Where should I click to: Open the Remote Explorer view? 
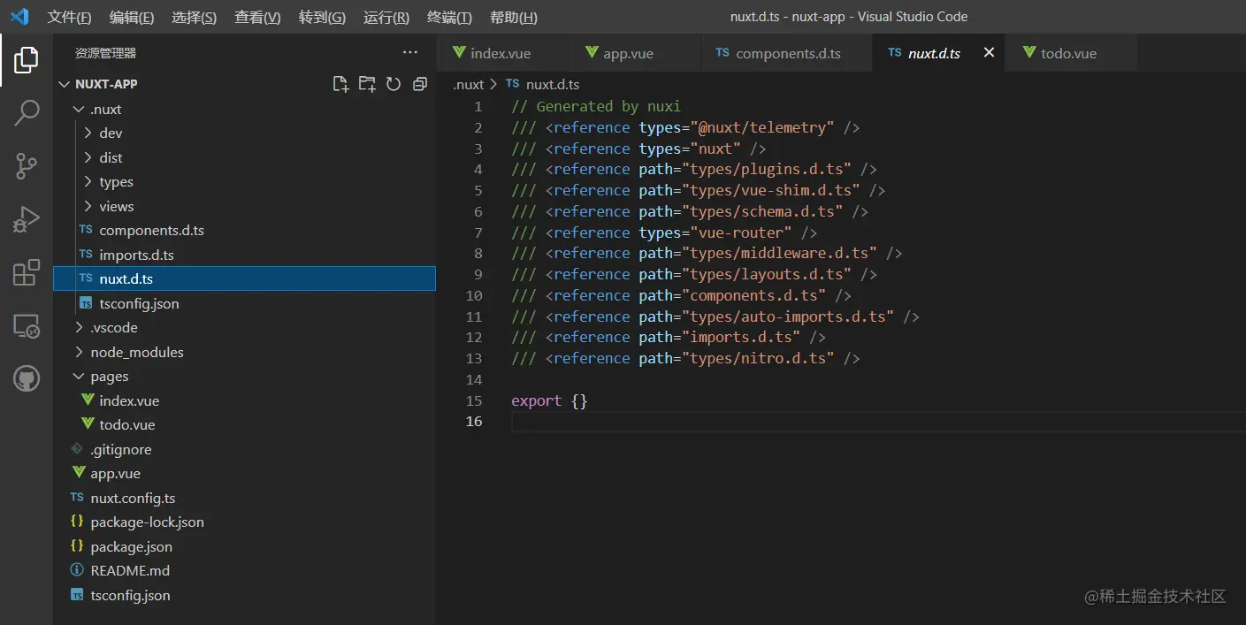point(27,326)
